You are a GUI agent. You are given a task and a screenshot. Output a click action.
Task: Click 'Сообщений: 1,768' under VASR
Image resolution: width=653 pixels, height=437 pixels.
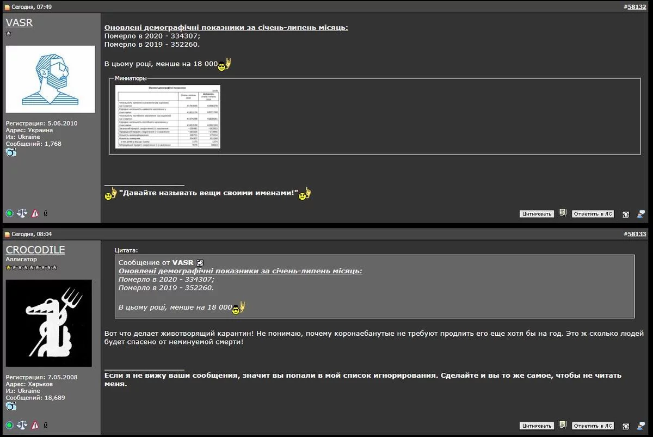pyautogui.click(x=33, y=144)
